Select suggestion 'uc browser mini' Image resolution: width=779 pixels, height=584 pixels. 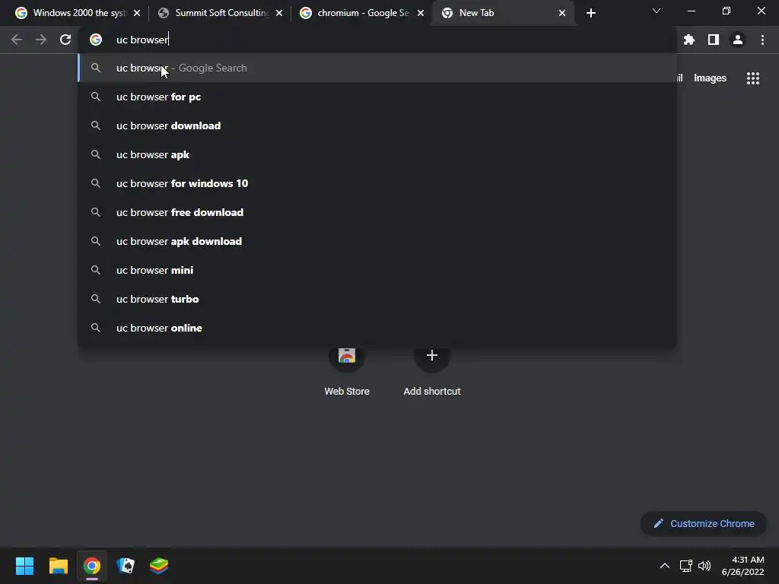coord(377,270)
